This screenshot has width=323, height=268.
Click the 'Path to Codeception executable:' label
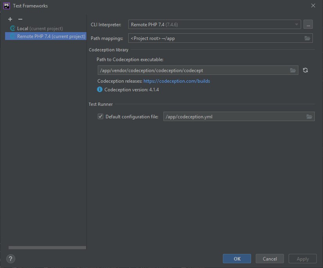coord(130,60)
